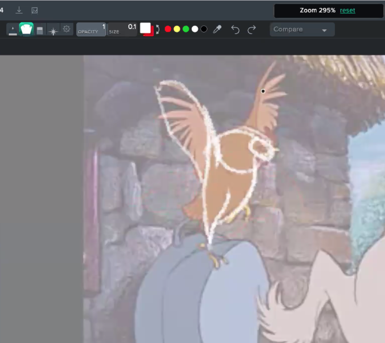Click the Zoom 295% indicator

(x=318, y=10)
